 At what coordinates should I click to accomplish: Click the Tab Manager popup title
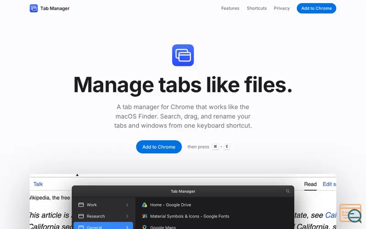pos(183,191)
